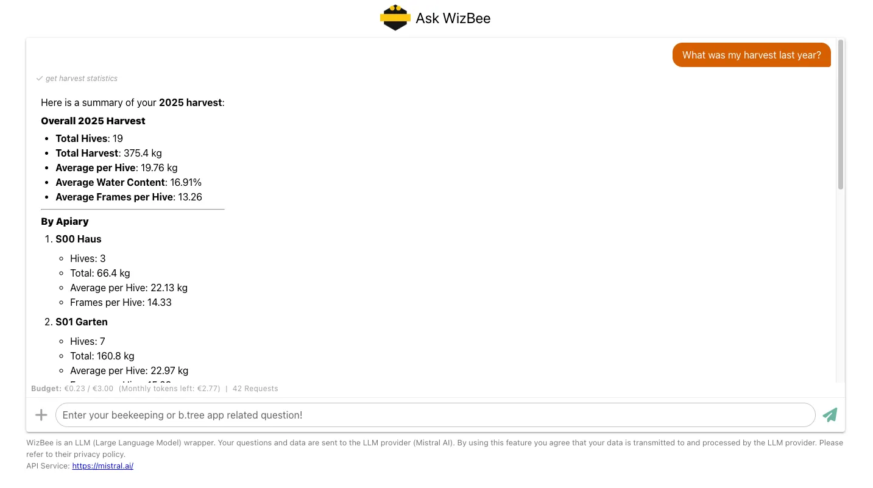Click the get harvest statistics tool indicator
The width and height of the screenshot is (873, 488).
click(82, 78)
